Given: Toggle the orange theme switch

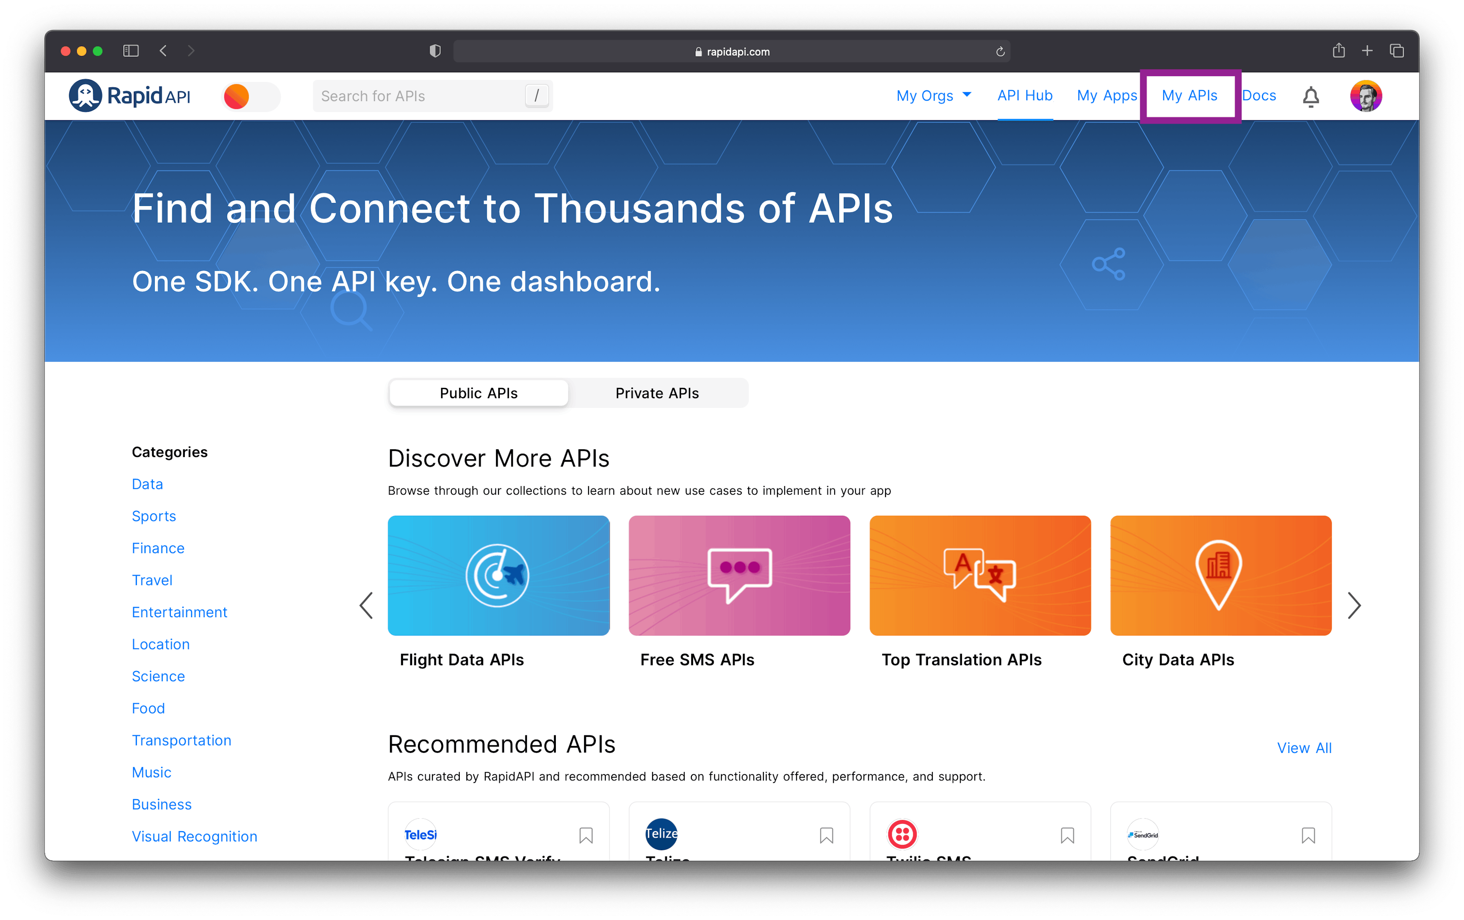Looking at the screenshot, I should click(250, 96).
